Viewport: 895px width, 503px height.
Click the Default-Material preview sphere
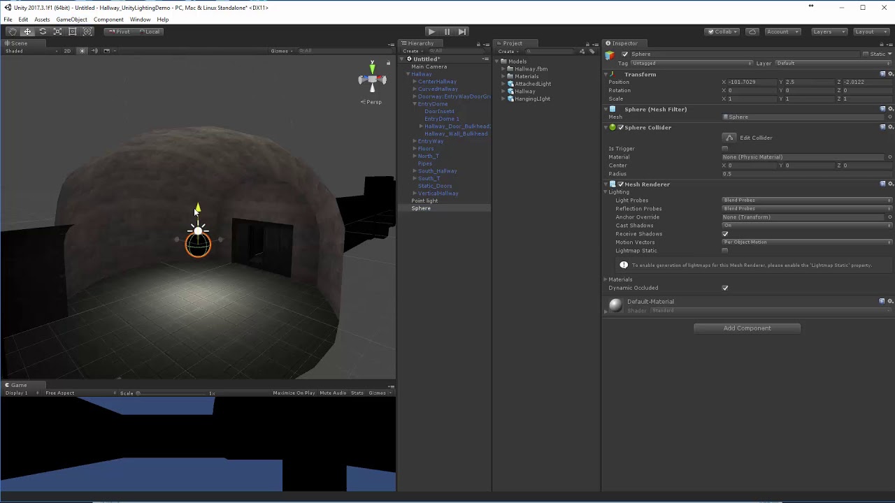[x=615, y=305]
